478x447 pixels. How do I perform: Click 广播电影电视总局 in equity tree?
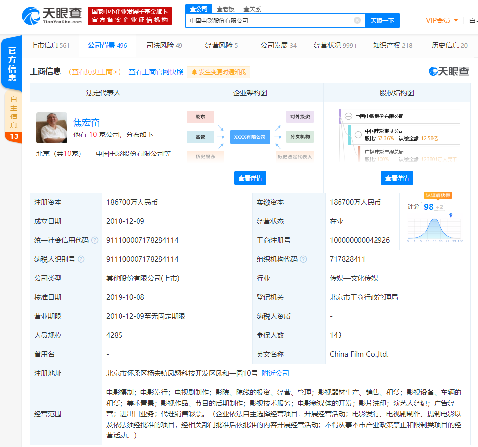pyautogui.click(x=384, y=152)
